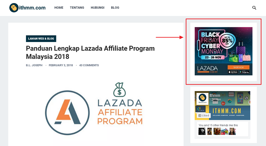
Task: Click SHOP NOW button on Lazada banner
Action: click(238, 67)
